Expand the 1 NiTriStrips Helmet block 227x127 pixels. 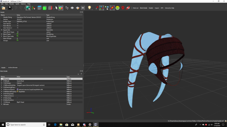tap(2, 83)
